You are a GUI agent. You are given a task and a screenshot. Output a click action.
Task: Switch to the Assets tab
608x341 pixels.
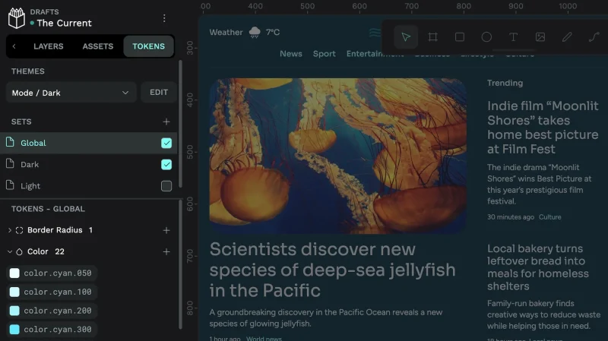coord(98,46)
